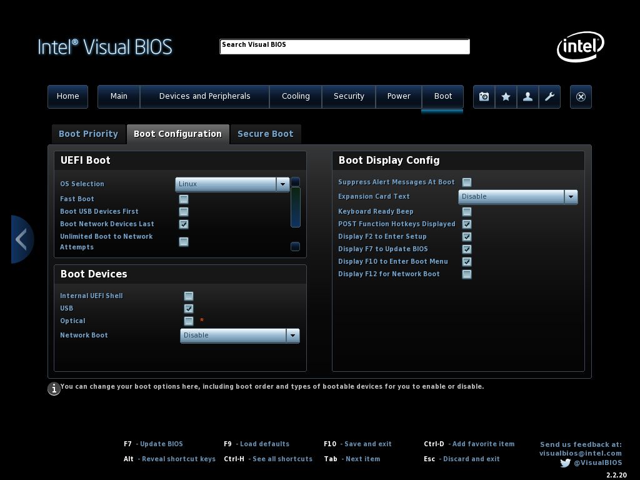Click Ctrl-D Add favorite item shortcut
Screen dimensions: 640x480
click(469, 444)
